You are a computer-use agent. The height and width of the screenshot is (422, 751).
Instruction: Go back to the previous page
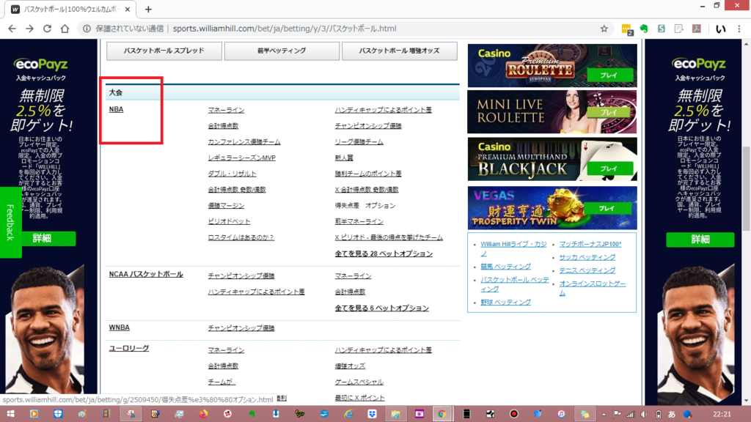(x=12, y=29)
